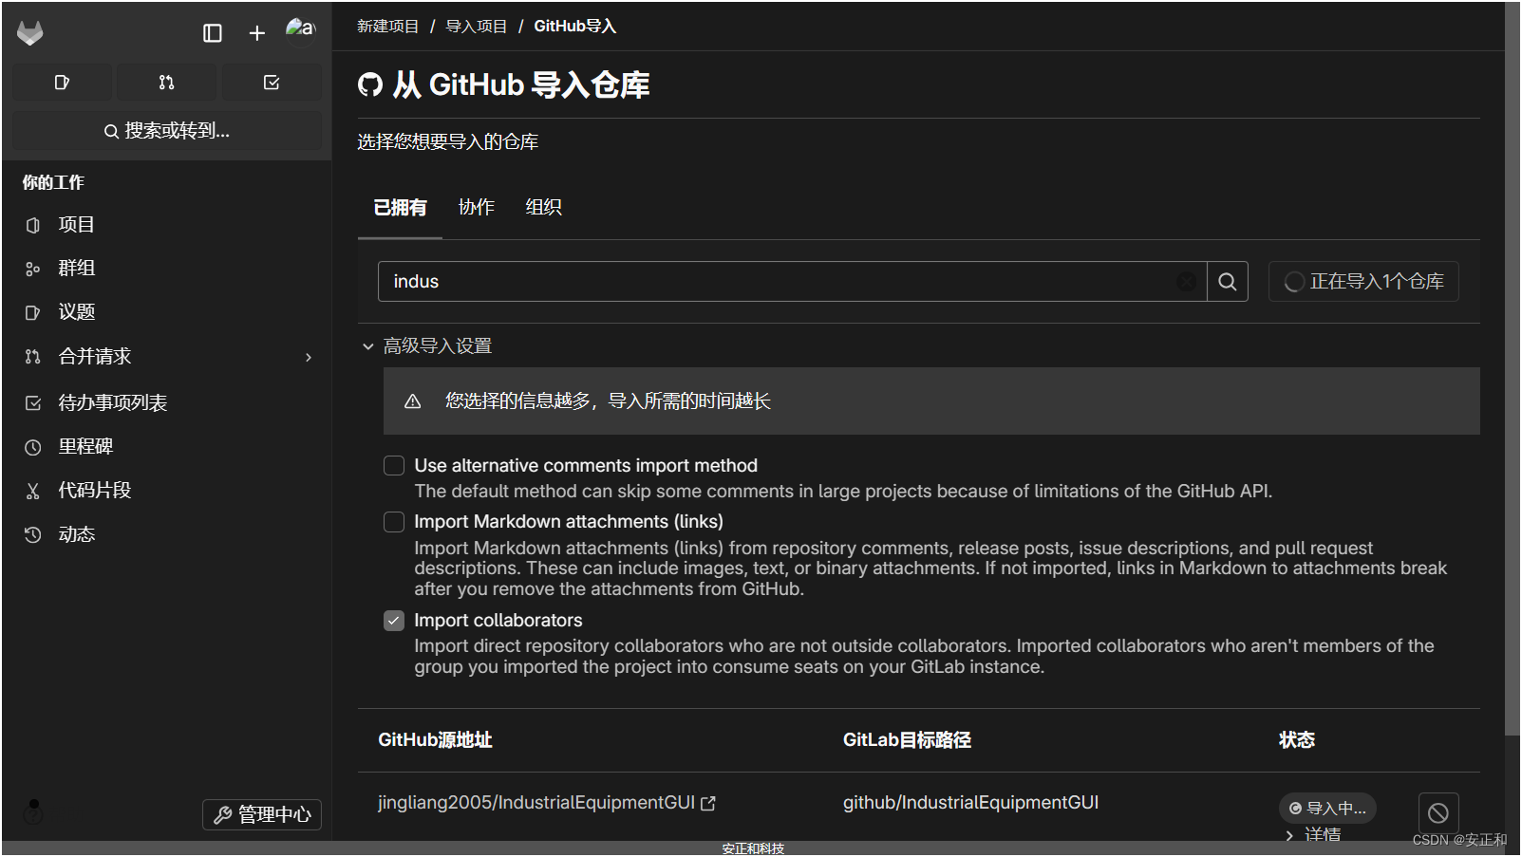This screenshot has width=1522, height=857.
Task: Go to 新建项目 breadcrumb
Action: point(387,27)
